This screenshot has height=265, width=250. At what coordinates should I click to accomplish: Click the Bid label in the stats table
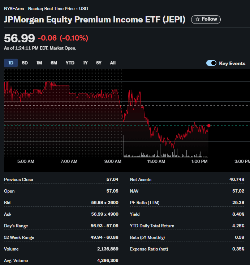click(x=7, y=203)
